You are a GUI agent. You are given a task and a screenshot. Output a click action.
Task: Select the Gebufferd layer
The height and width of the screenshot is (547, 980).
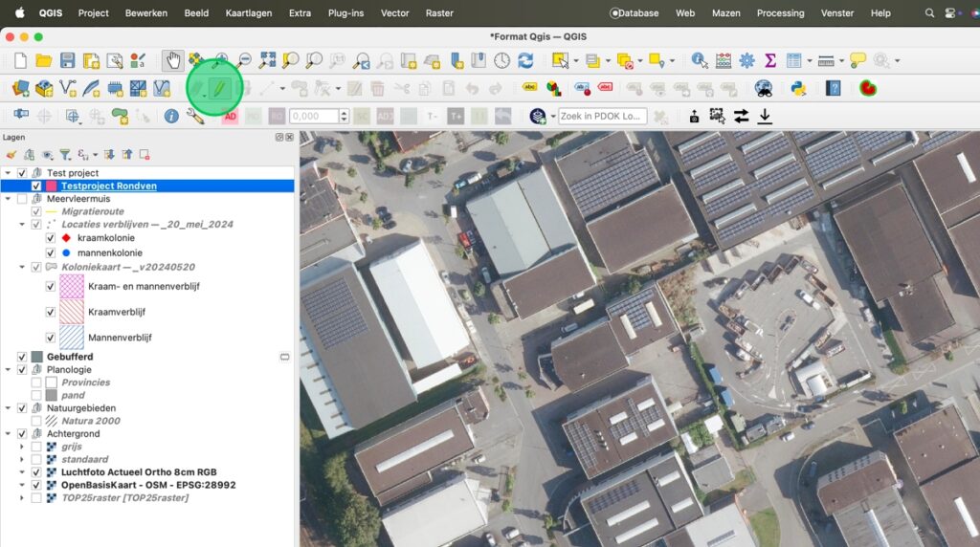pyautogui.click(x=70, y=357)
